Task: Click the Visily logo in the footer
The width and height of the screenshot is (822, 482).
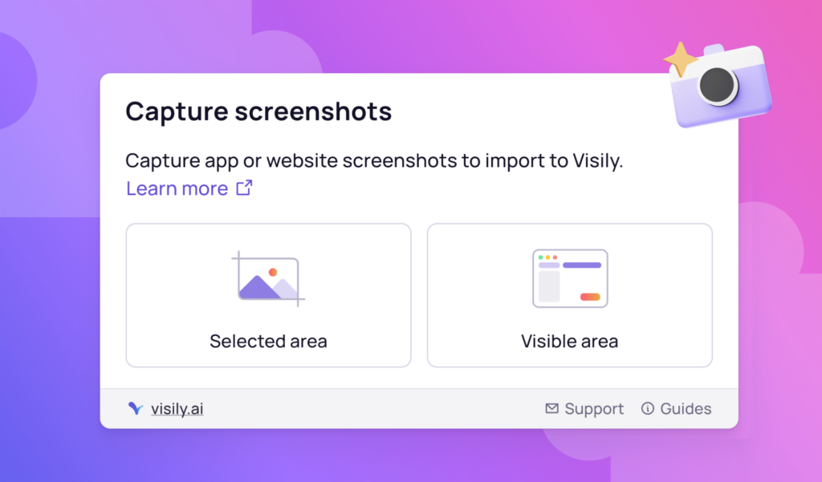Action: click(136, 408)
